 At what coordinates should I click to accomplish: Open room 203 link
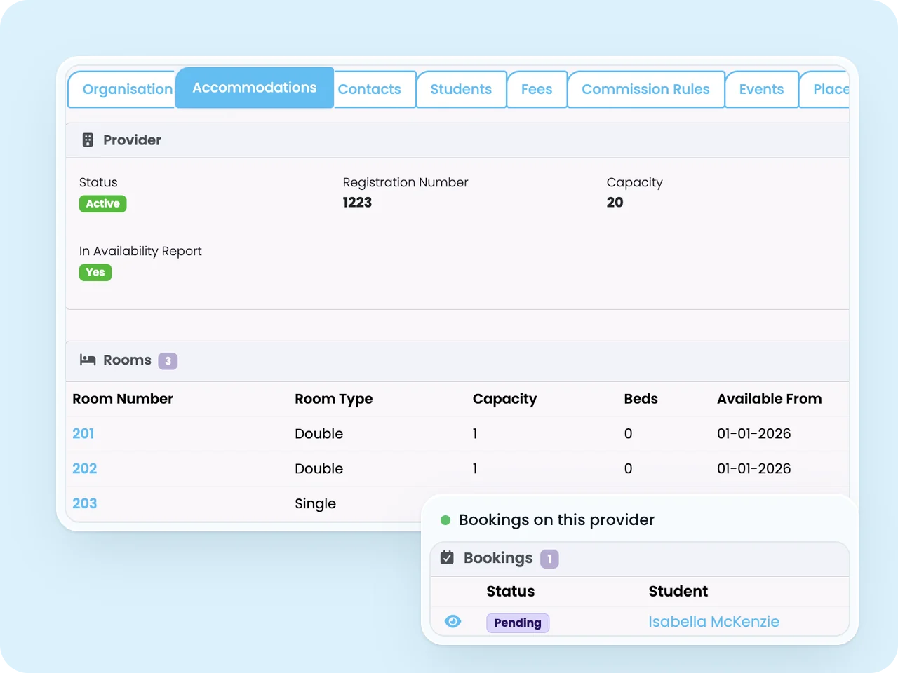coord(85,504)
